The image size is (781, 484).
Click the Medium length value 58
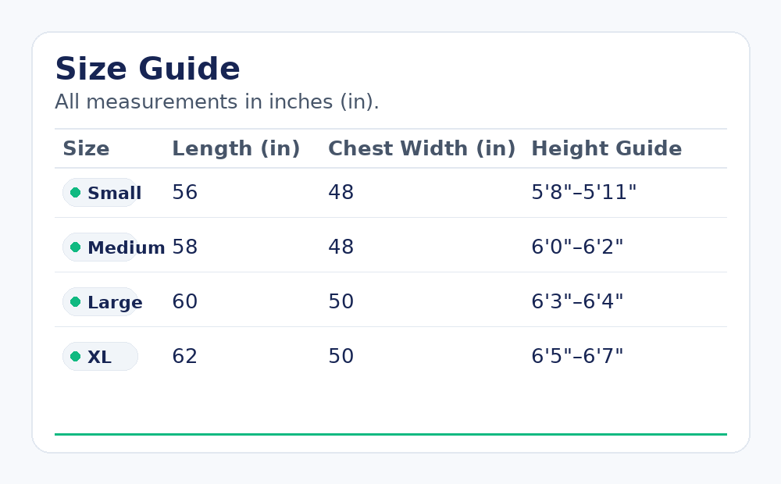pyautogui.click(x=184, y=247)
